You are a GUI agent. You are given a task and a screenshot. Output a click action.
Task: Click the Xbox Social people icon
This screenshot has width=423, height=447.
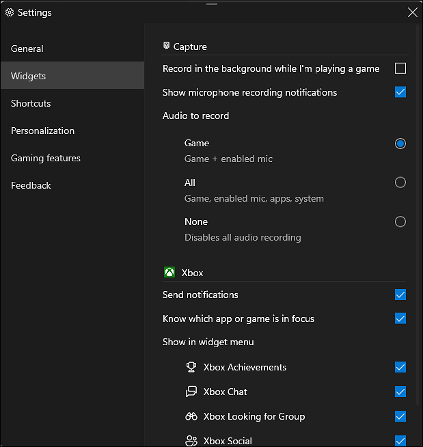191,441
